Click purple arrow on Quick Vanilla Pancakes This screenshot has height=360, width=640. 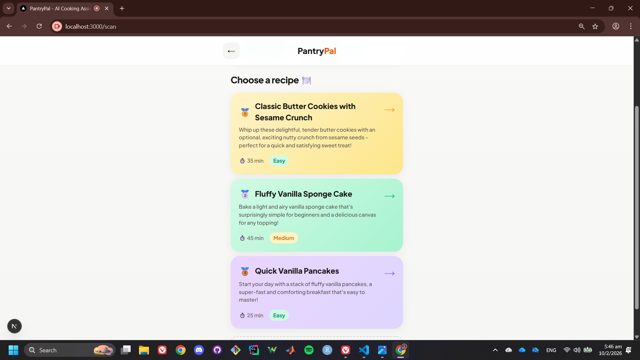[389, 274]
